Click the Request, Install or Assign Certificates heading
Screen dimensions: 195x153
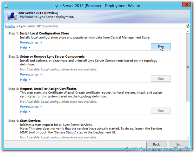(48, 89)
